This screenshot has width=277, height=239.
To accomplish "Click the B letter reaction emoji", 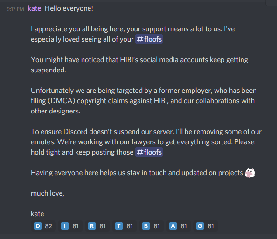I will coord(146,226).
